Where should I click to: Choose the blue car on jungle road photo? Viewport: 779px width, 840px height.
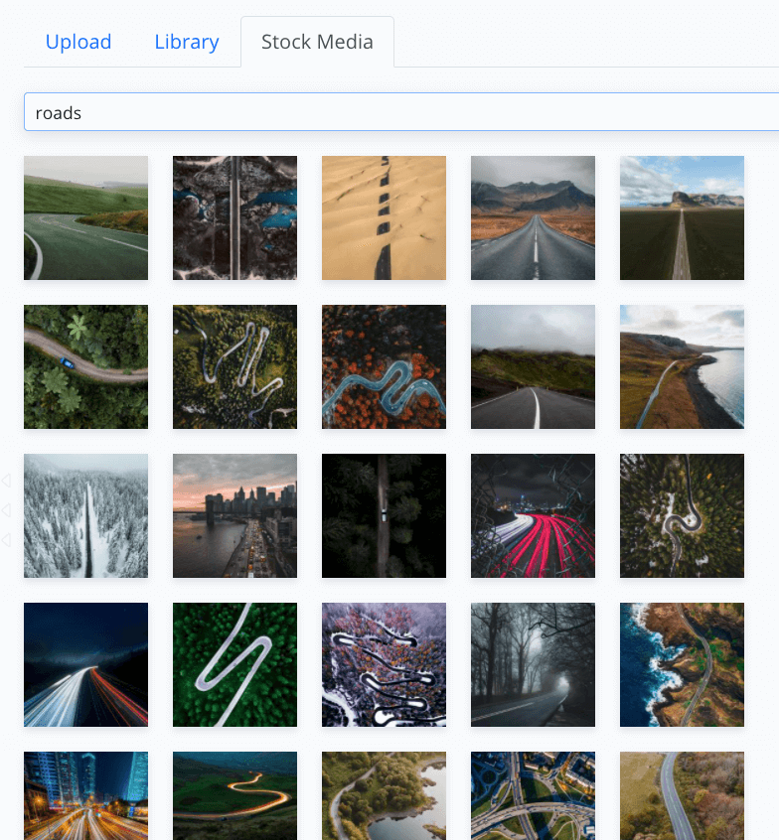(x=85, y=367)
